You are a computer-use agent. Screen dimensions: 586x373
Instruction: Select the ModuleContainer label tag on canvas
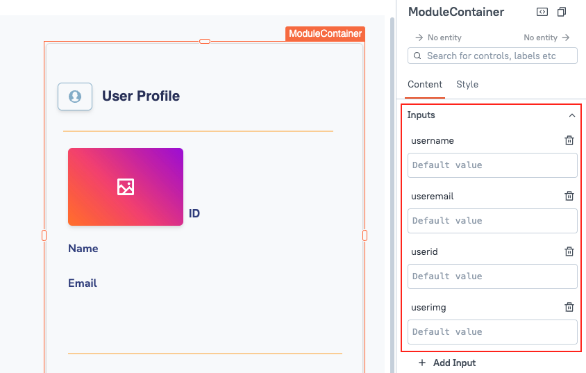(x=325, y=33)
